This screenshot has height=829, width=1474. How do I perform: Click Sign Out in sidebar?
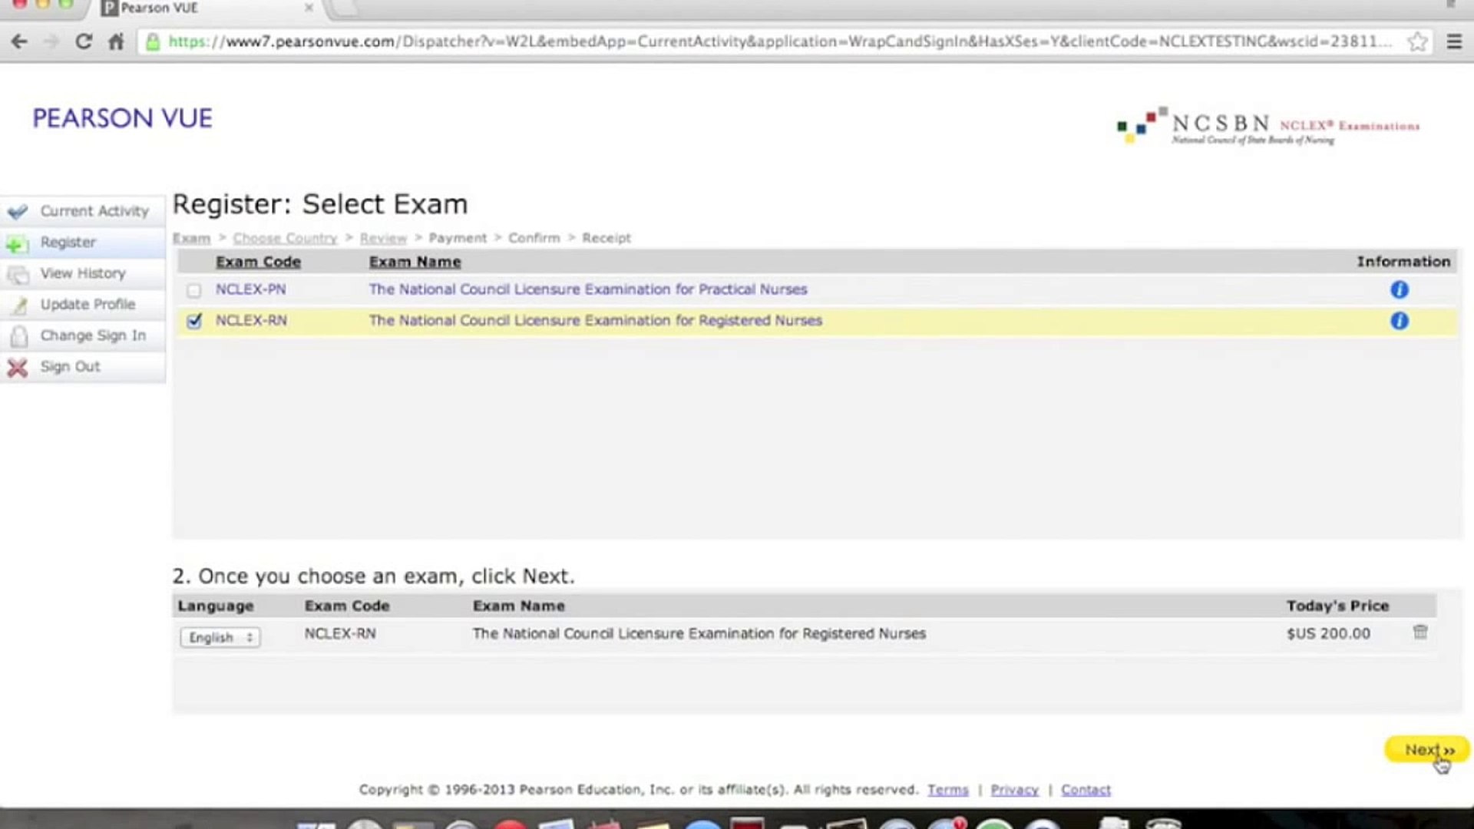pos(70,367)
